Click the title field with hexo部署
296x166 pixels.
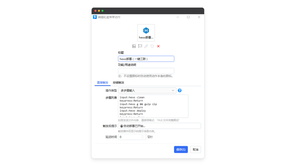coord(146,59)
